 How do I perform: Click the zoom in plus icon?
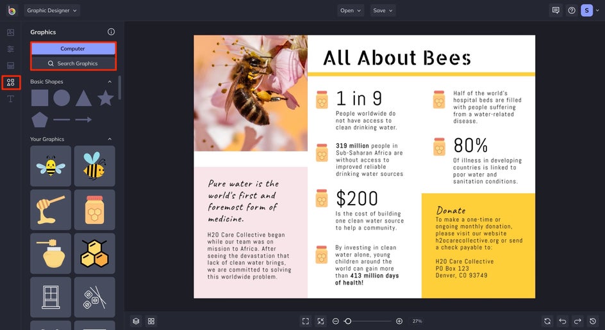399,321
